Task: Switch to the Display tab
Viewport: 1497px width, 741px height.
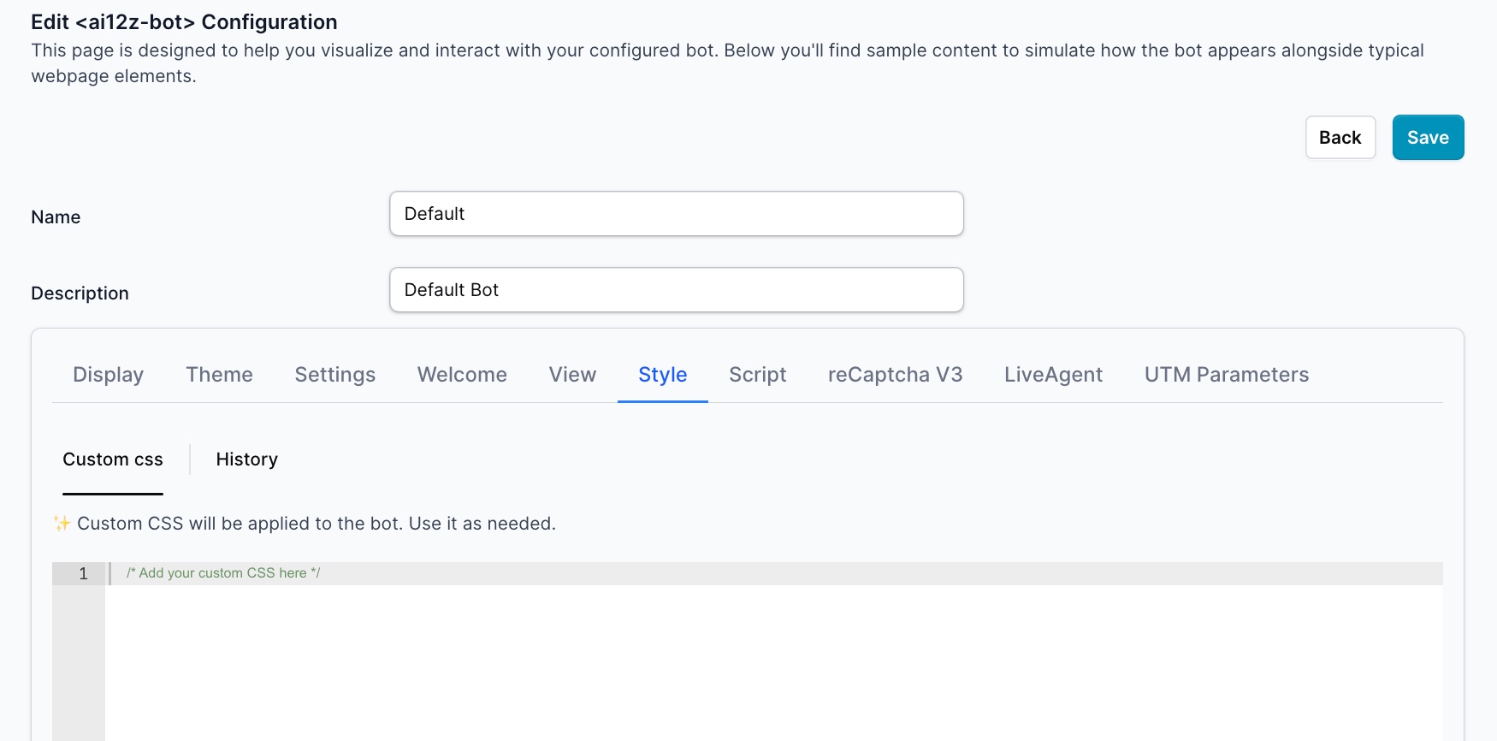Action: [x=108, y=375]
